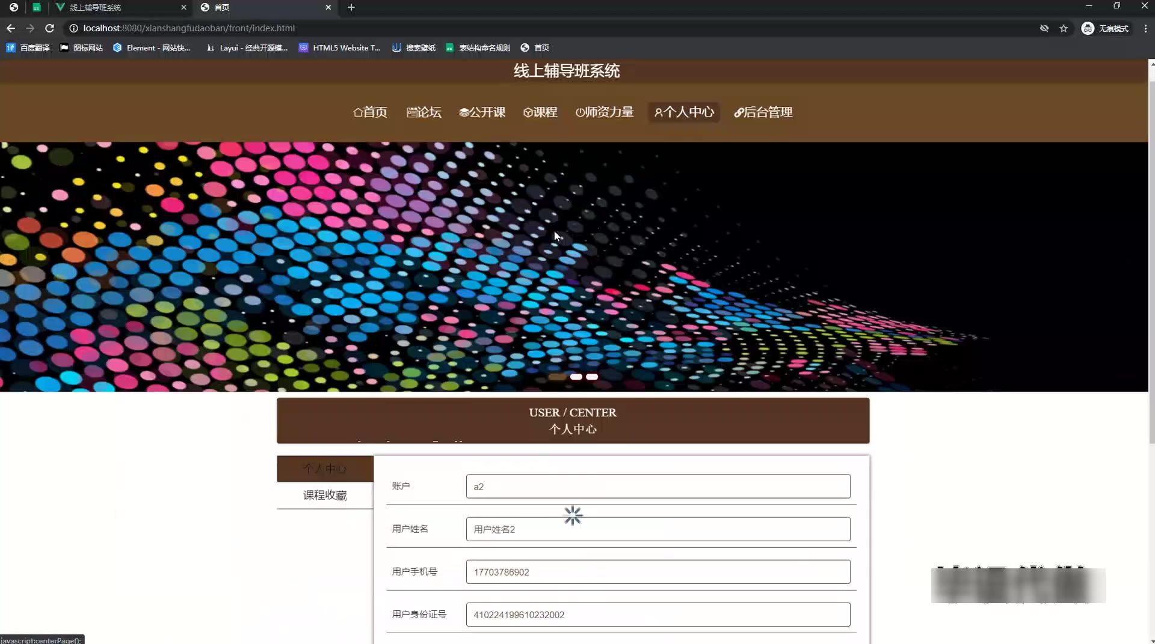Open the 论坛 forum menu item
1155x644 pixels.
[424, 112]
